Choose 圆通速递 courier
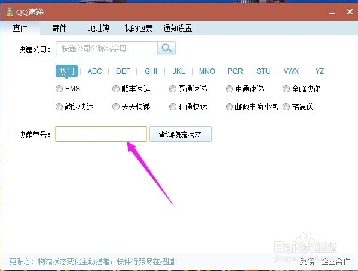The height and width of the screenshot is (271, 358). point(173,89)
